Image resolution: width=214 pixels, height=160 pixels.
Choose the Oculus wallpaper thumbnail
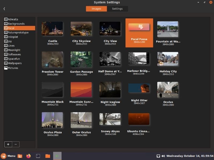[168, 90]
